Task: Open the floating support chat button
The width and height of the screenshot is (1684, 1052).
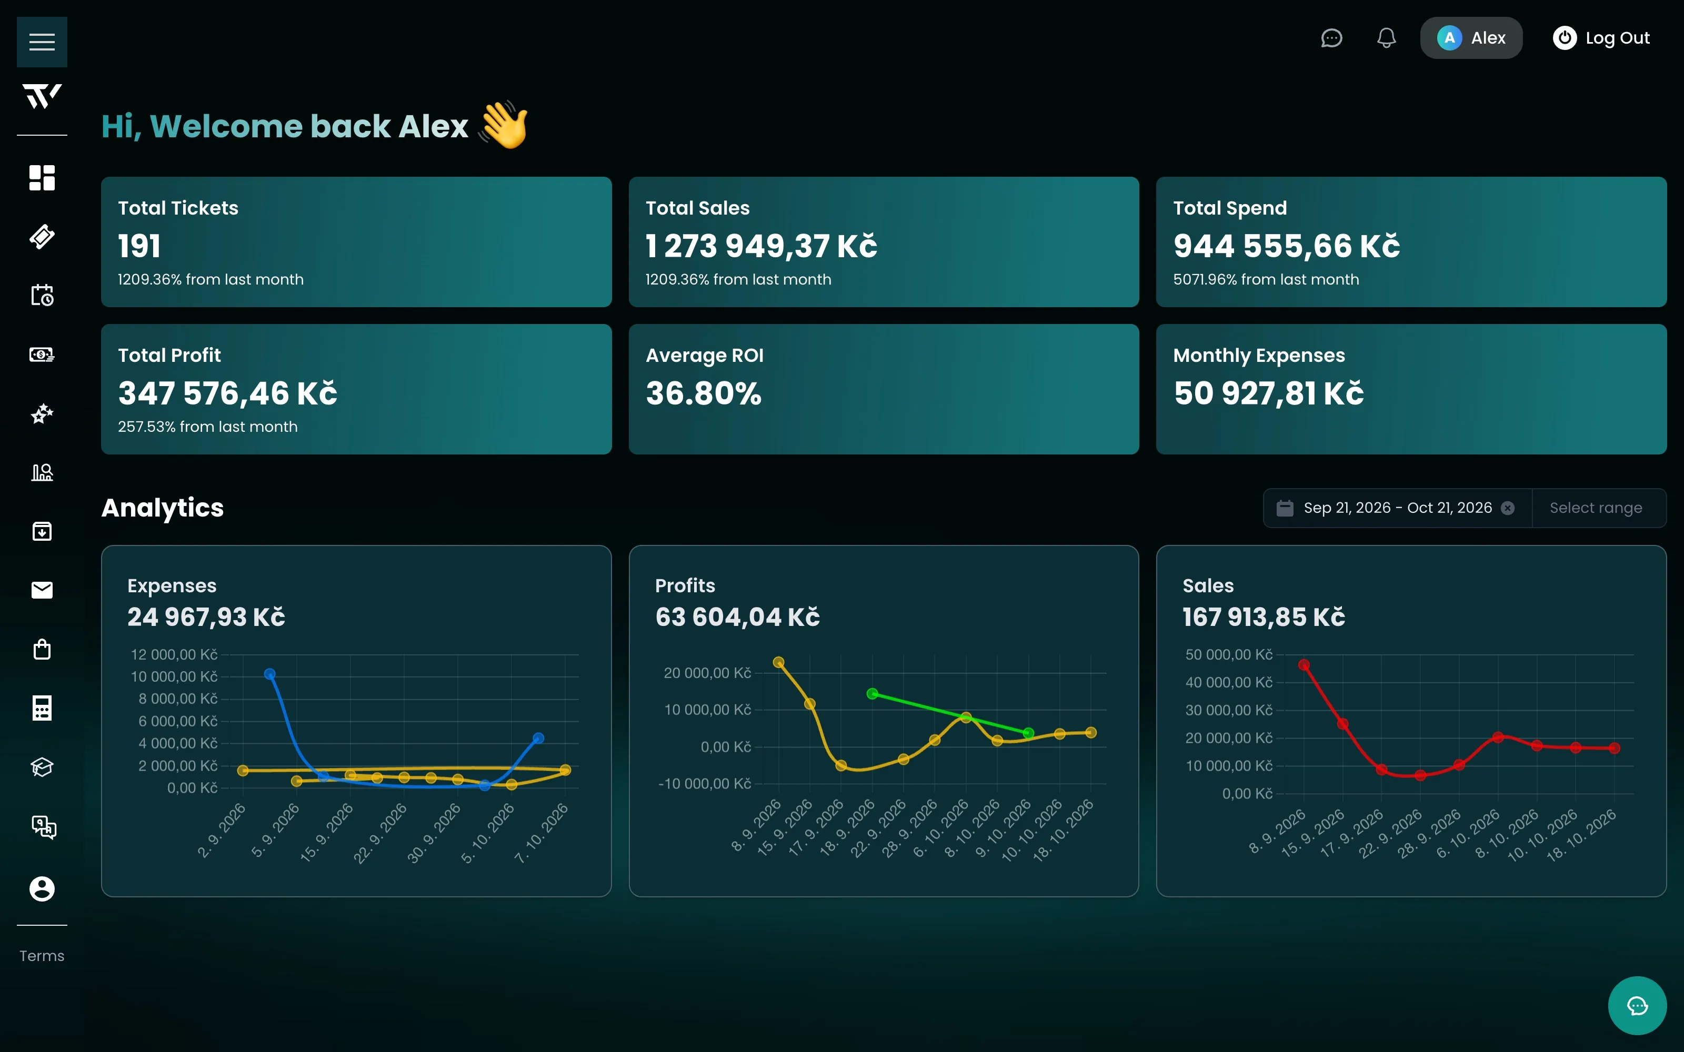Action: pos(1637,1005)
